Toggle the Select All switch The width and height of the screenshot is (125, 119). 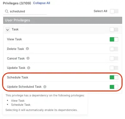click(x=114, y=11)
